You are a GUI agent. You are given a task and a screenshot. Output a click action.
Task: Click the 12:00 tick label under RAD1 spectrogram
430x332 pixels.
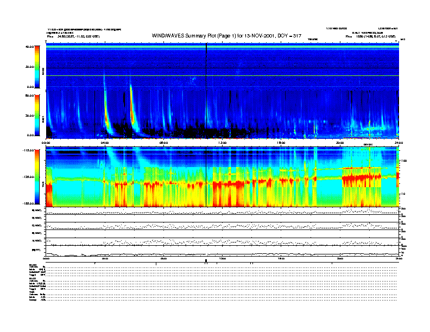pos(222,143)
